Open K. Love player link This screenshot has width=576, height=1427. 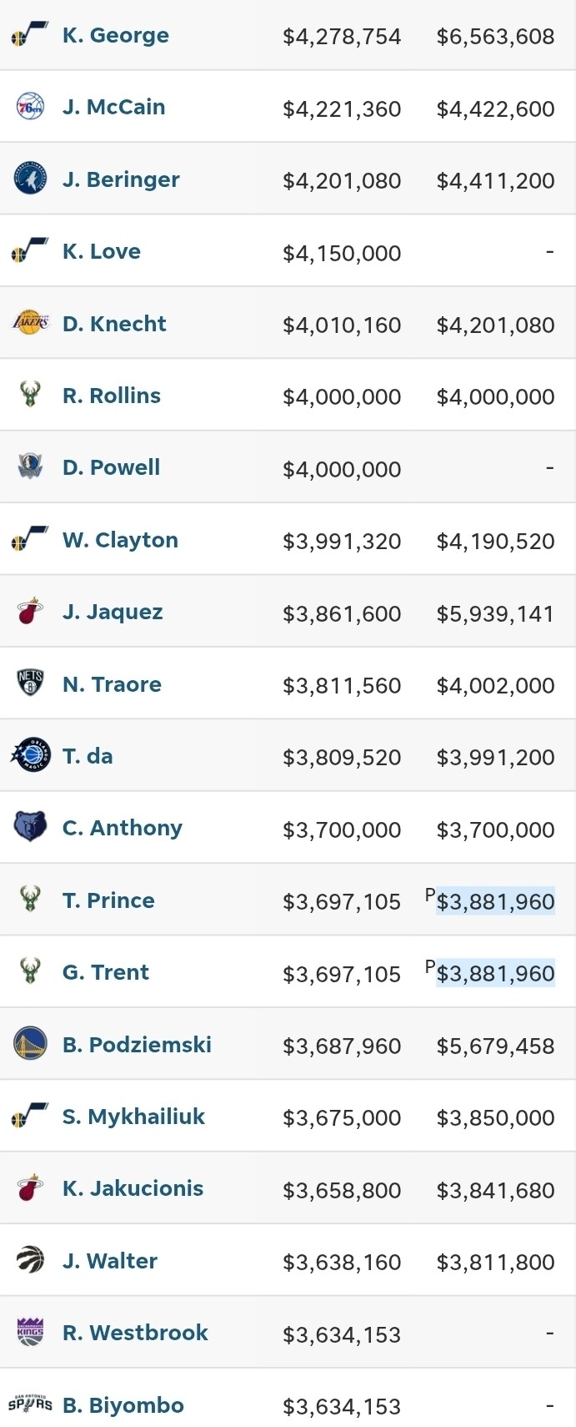point(102,251)
